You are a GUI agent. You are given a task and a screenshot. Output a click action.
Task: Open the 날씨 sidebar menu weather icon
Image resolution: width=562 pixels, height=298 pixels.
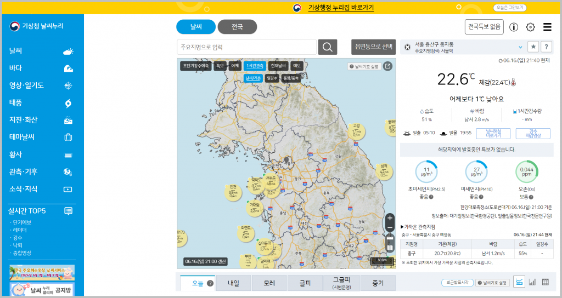pyautogui.click(x=68, y=51)
